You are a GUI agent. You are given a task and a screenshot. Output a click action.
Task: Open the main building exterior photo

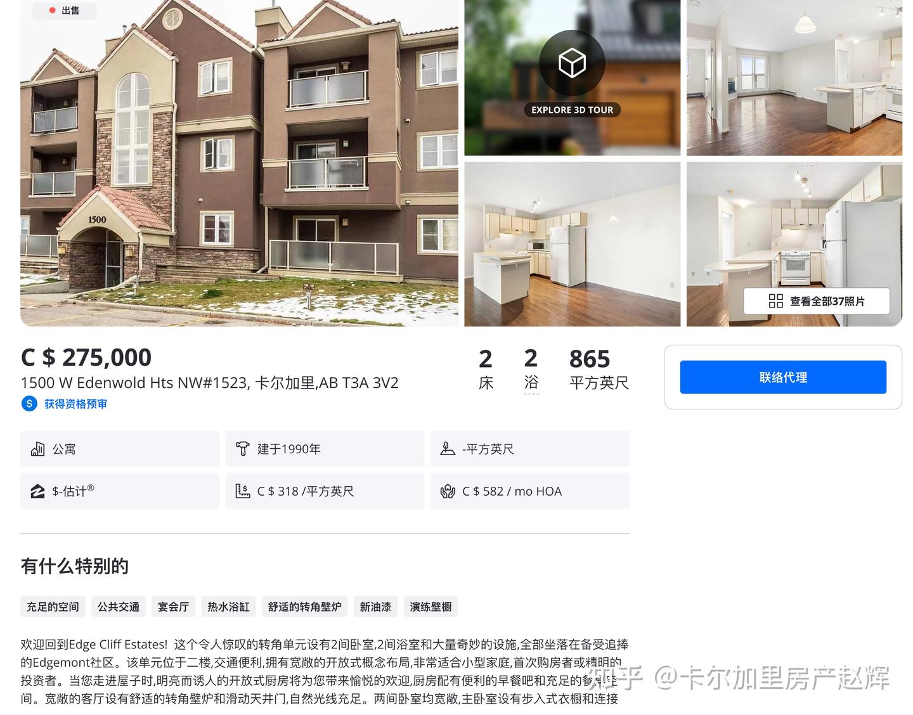click(x=239, y=163)
